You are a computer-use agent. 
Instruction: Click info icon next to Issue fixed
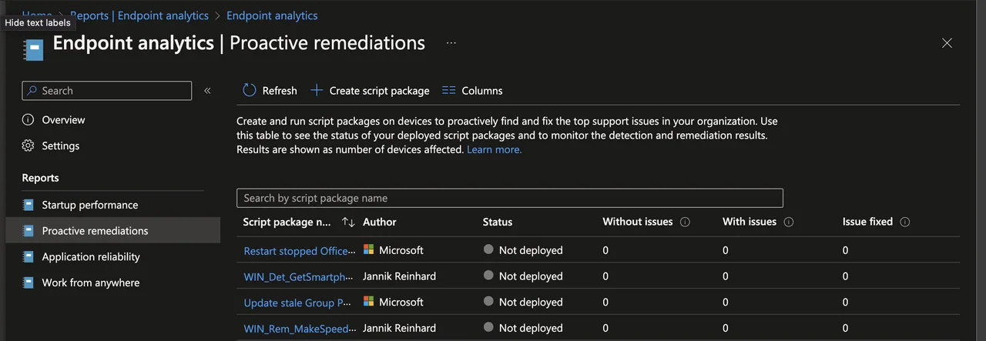905,222
